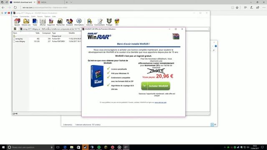Sort by the Type column header
267x150 pixels.
click(54, 33)
